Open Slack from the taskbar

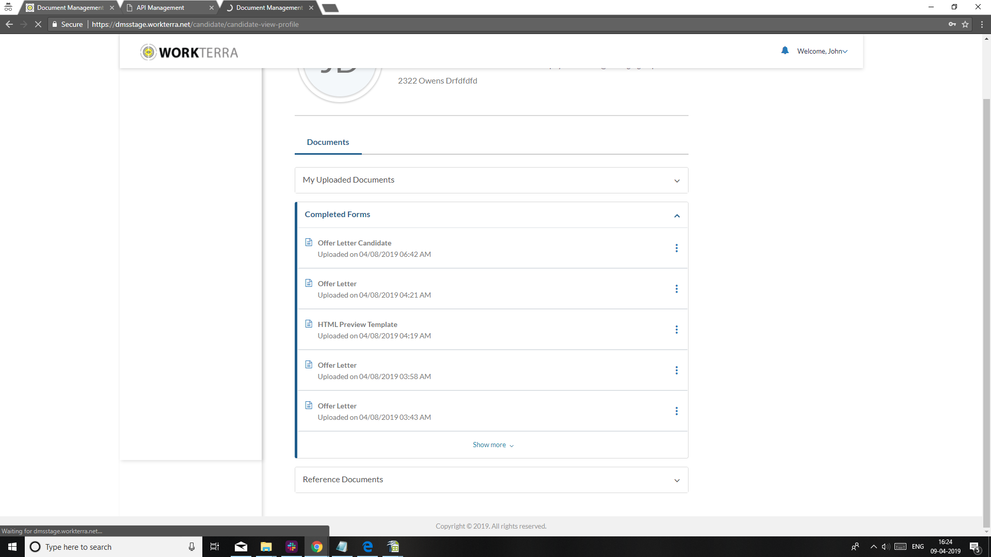pos(292,547)
